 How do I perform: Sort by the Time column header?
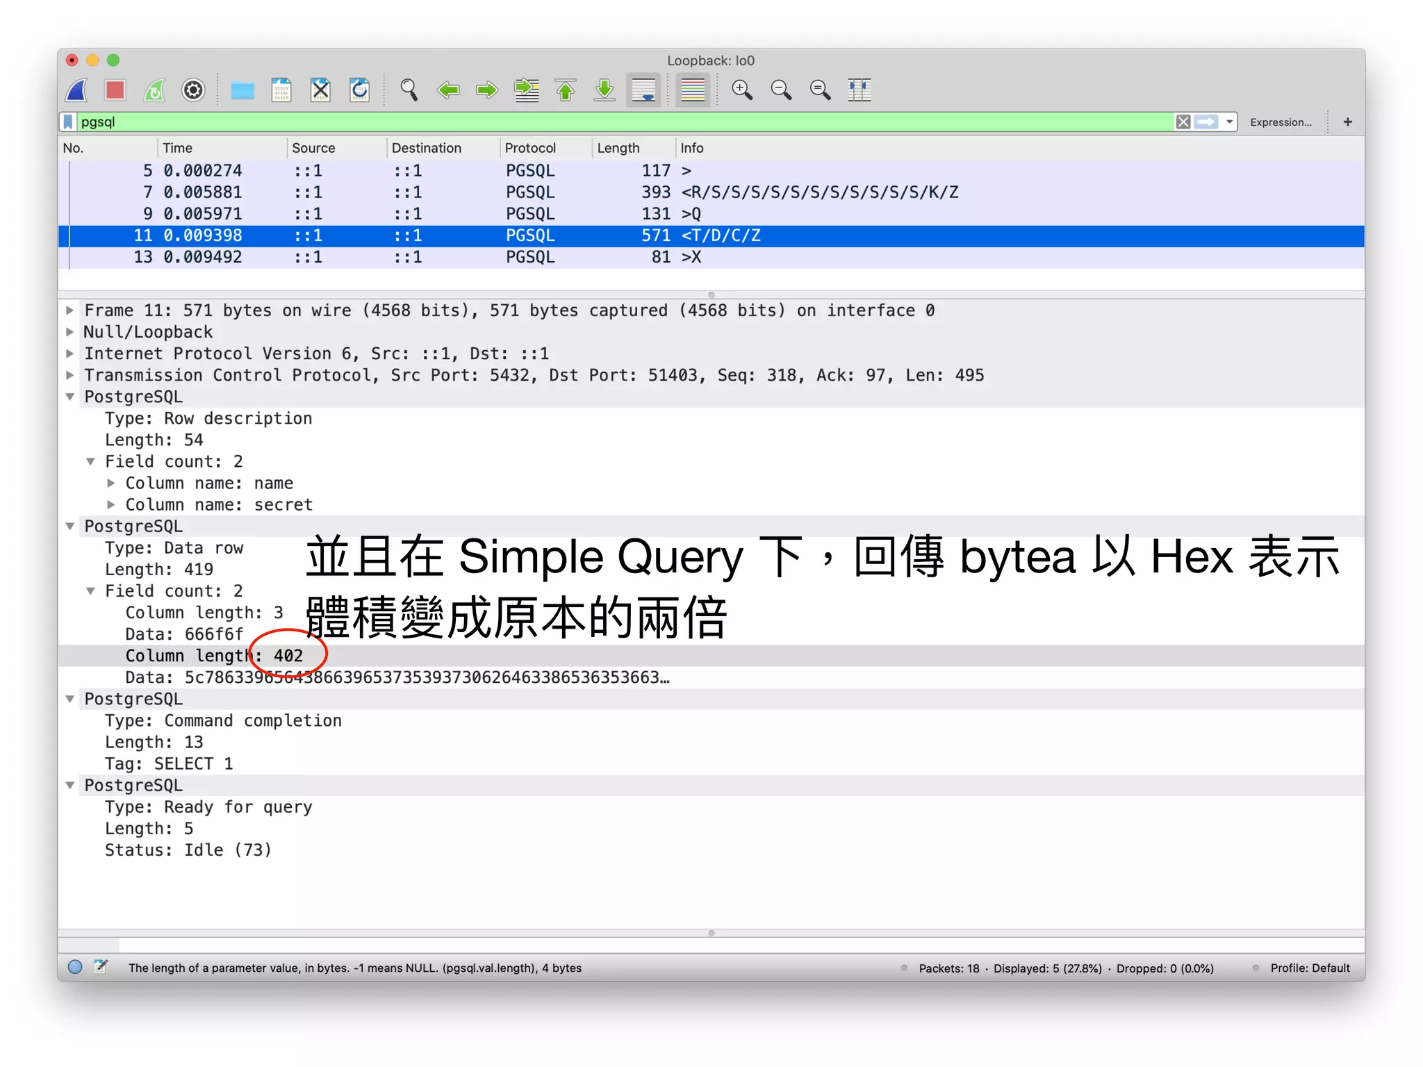[222, 148]
